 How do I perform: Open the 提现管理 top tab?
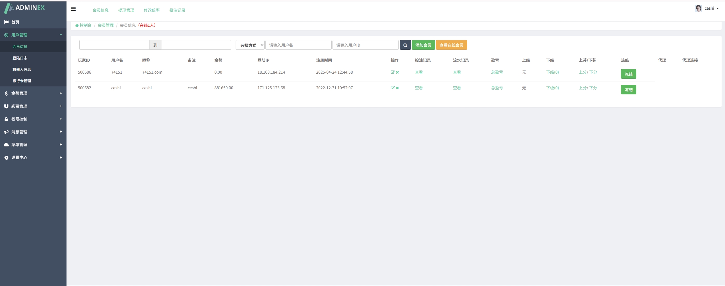click(126, 10)
